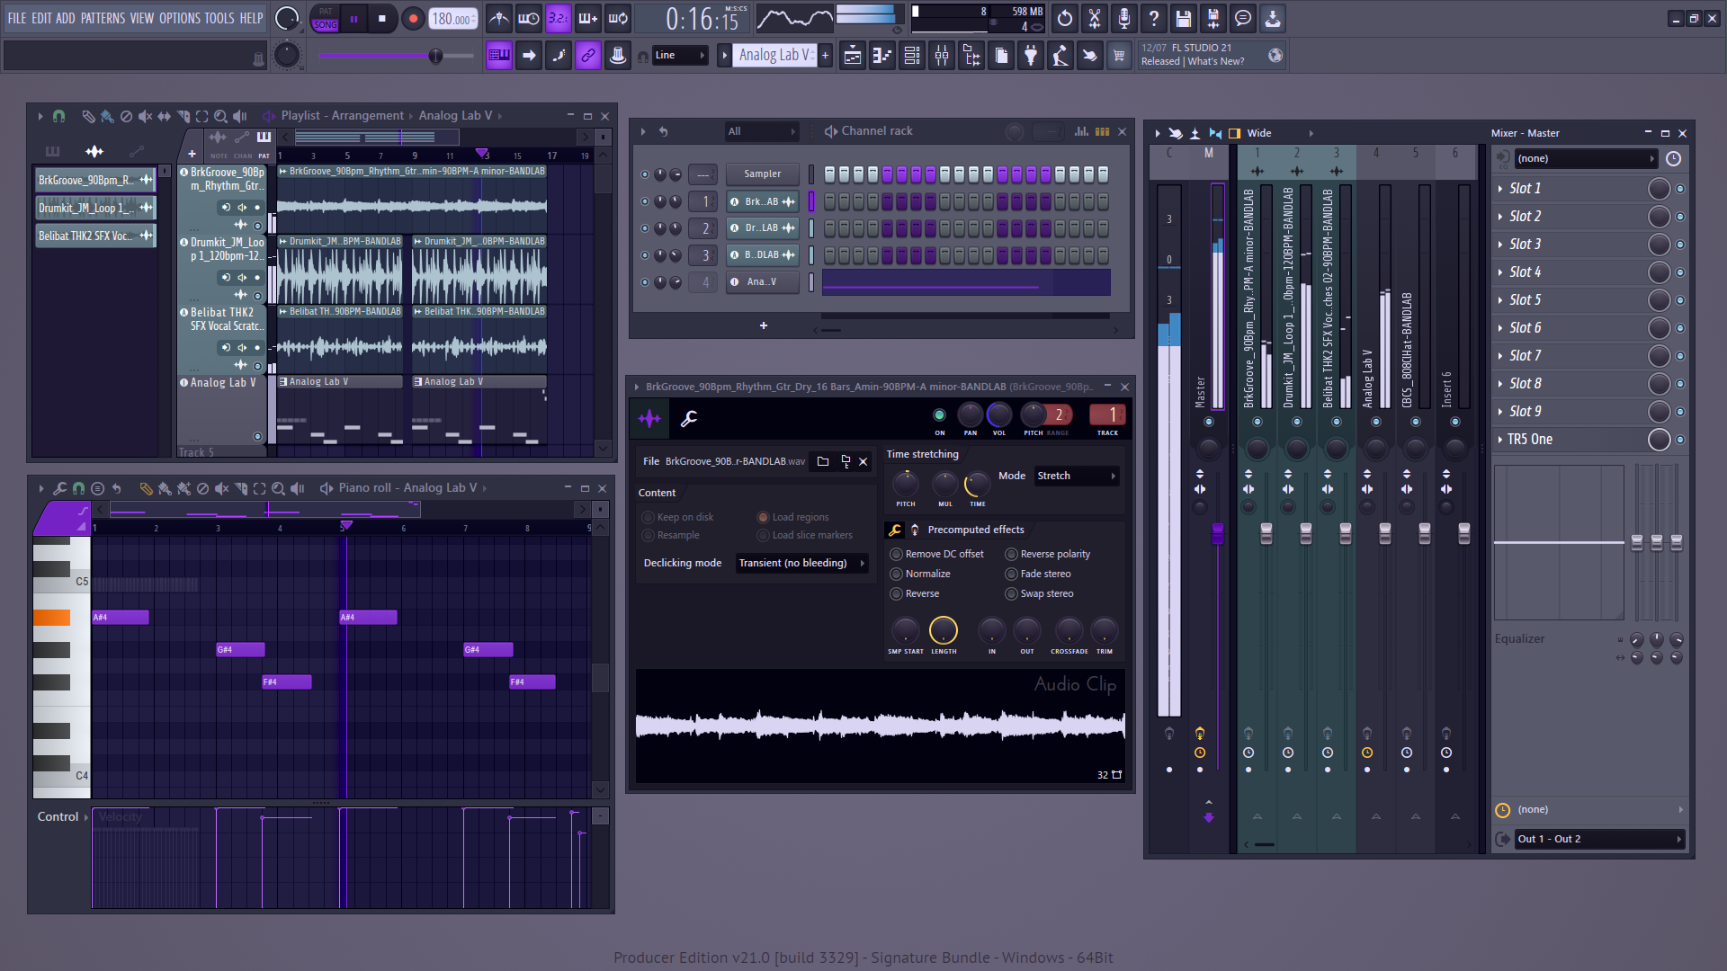This screenshot has height=971, width=1727.
Task: Open the time stretching Mode dropdown
Action: 1076,476
